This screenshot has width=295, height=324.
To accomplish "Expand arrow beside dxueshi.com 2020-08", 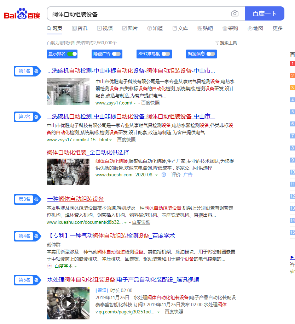I will click(x=156, y=175).
